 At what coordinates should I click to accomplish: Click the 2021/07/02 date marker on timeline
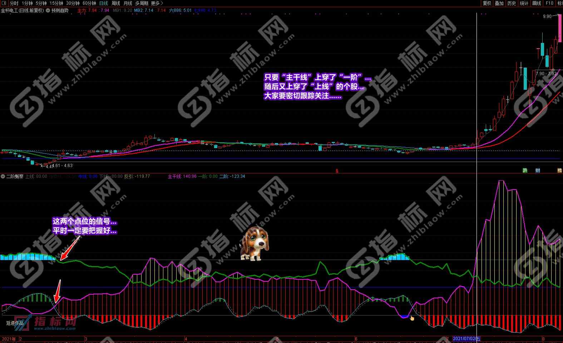[466, 339]
